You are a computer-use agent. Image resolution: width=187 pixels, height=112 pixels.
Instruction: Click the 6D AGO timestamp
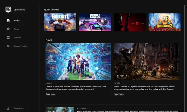click(x=48, y=83)
